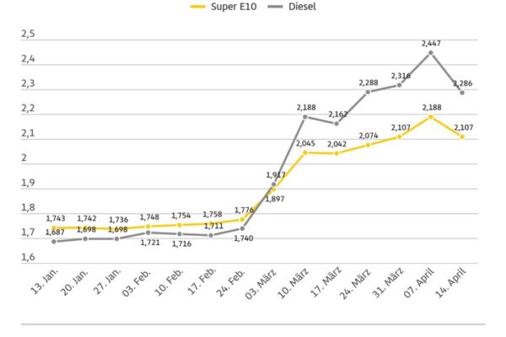Click the y-axis value 2,5
This screenshot has width=506, height=337.
coord(28,35)
